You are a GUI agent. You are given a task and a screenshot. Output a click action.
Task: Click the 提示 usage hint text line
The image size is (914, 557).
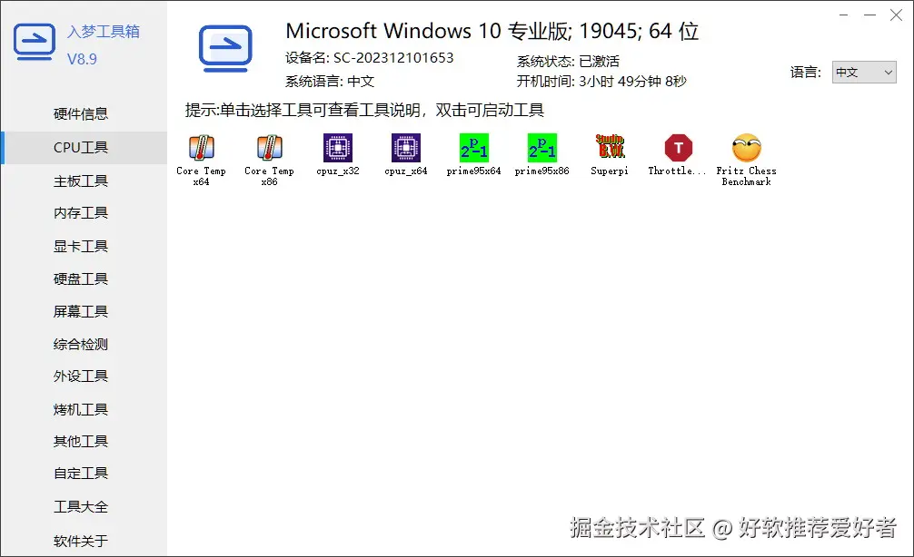click(364, 110)
